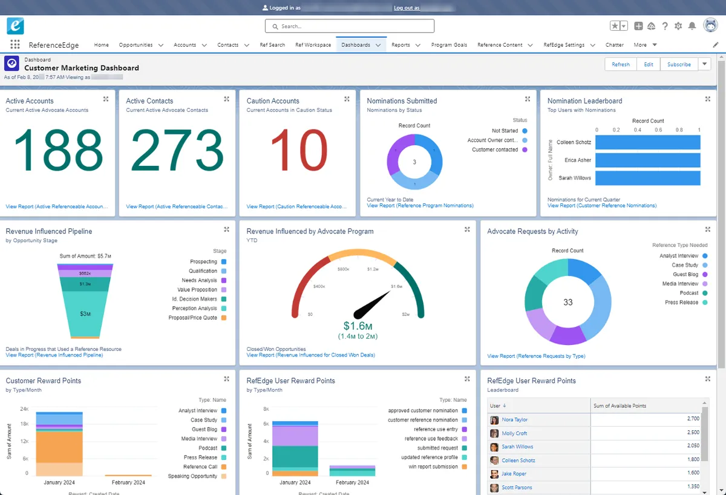This screenshot has width=726, height=495.
Task: Open the Ref Workspace tab
Action: click(x=313, y=45)
